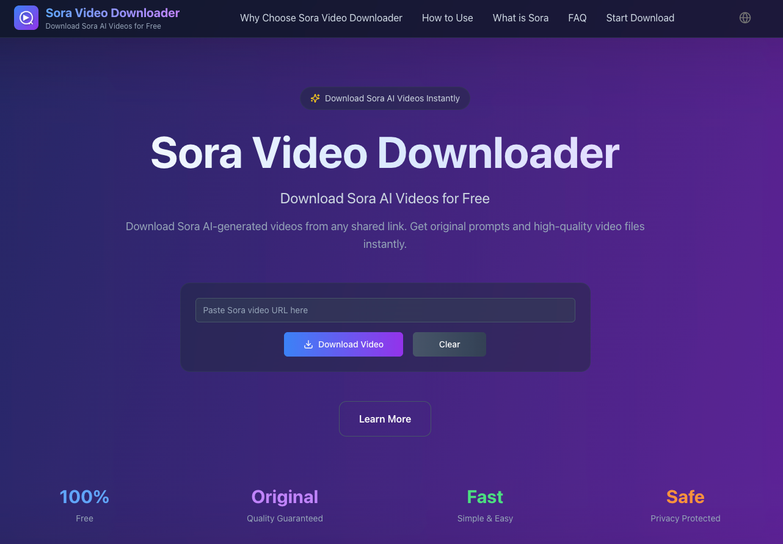
Task: Click the sparkle icon in the instant download badge
Action: pyautogui.click(x=315, y=98)
